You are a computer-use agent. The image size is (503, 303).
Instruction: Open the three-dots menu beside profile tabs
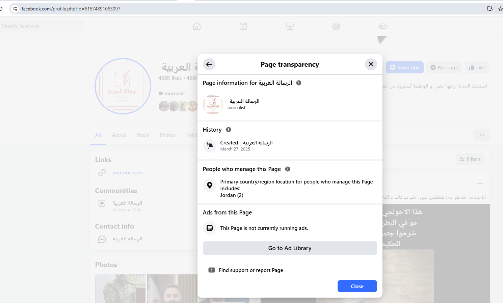482,135
